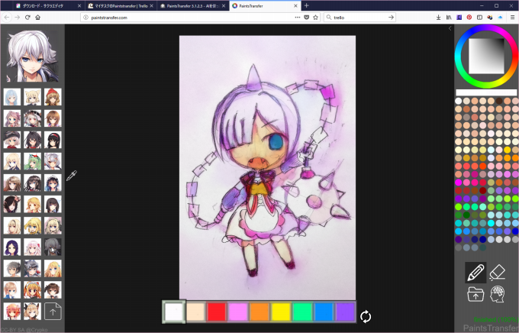Click the red Pinterest extension icon
This screenshot has width=519, height=333.
[469, 18]
